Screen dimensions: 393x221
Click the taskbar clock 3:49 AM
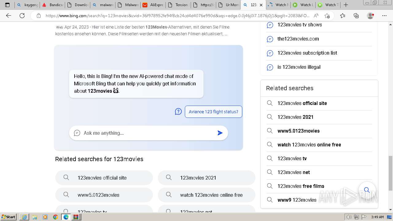[x=377, y=217]
